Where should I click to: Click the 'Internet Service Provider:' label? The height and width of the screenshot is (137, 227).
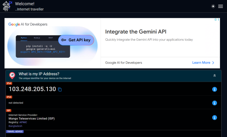coord(23,115)
